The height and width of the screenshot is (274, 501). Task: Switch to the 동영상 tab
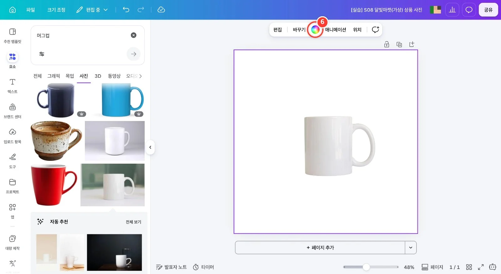(x=114, y=76)
